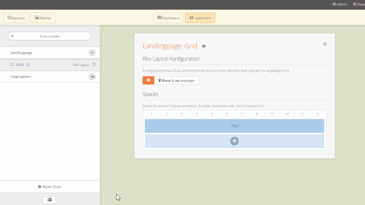Image resolution: width=365 pixels, height=205 pixels.
Task: Add a new space with plus icon
Action: click(234, 141)
